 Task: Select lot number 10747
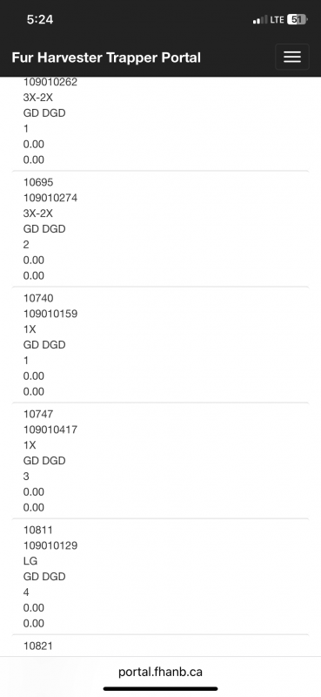[x=38, y=415]
